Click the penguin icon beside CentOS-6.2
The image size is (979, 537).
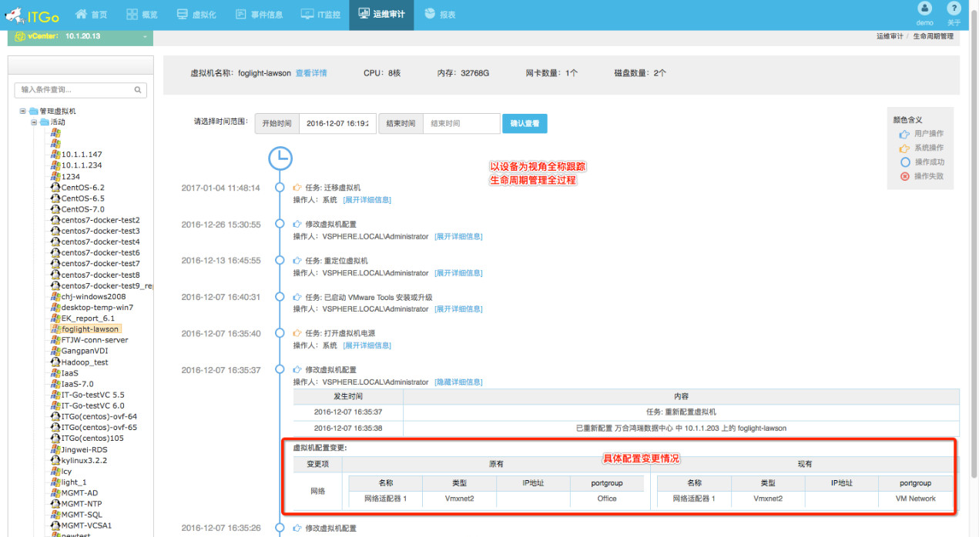coord(55,187)
